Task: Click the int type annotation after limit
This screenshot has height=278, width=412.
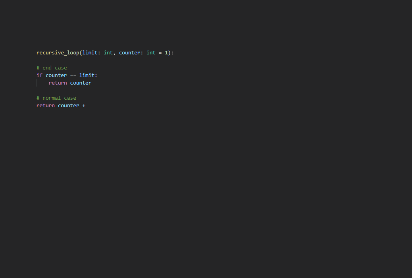Action: click(108, 53)
